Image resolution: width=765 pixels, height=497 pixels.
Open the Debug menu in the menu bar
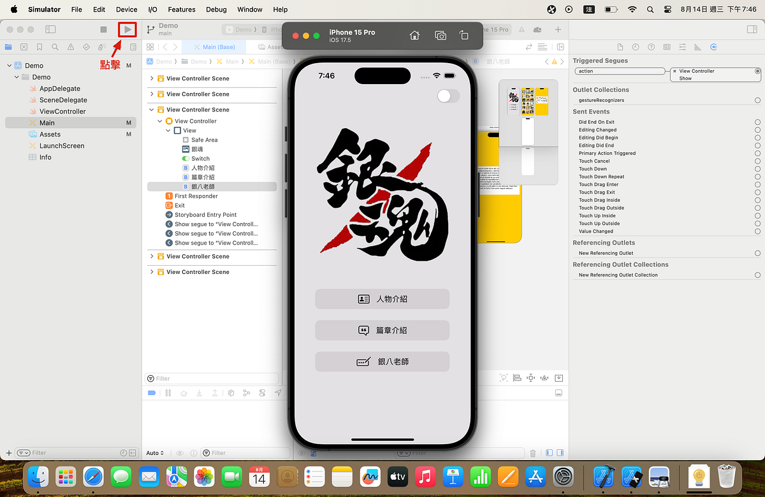click(x=216, y=10)
